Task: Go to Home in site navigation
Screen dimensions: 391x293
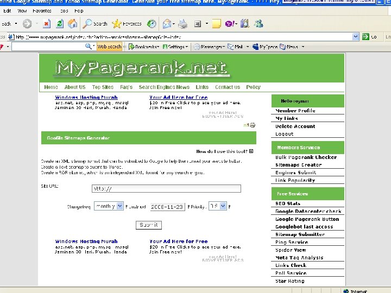Action: click(51, 87)
